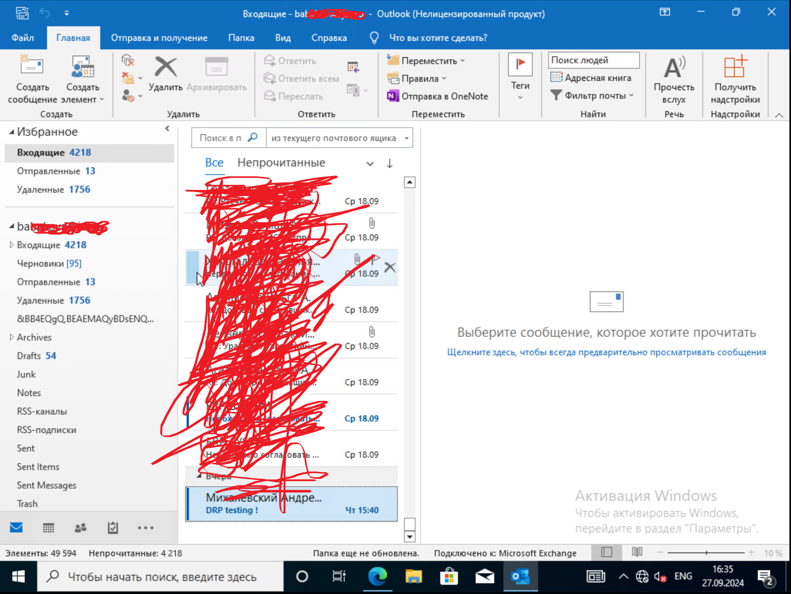Image resolution: width=791 pixels, height=594 pixels.
Task: Toggle unread messages filter on
Action: (x=281, y=162)
